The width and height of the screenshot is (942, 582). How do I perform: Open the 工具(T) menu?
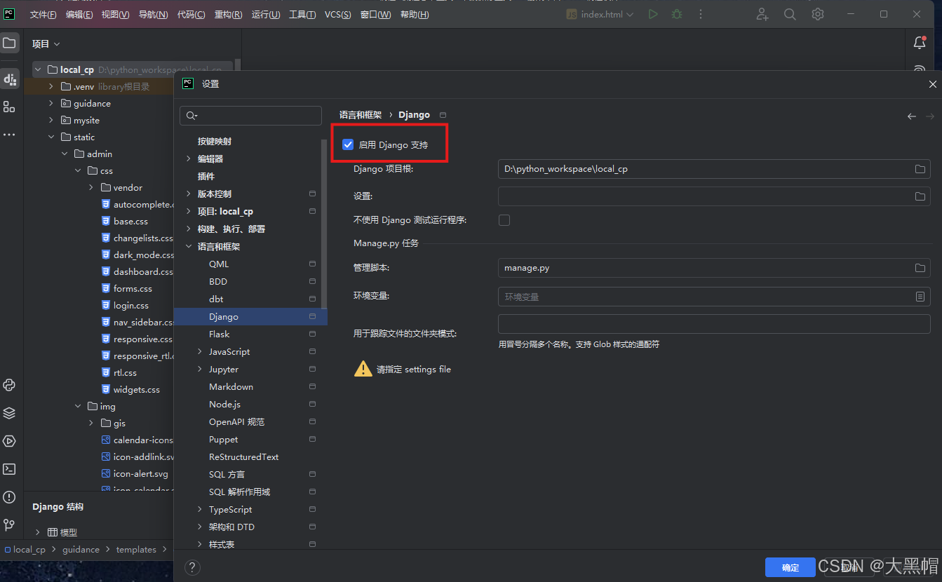(302, 15)
